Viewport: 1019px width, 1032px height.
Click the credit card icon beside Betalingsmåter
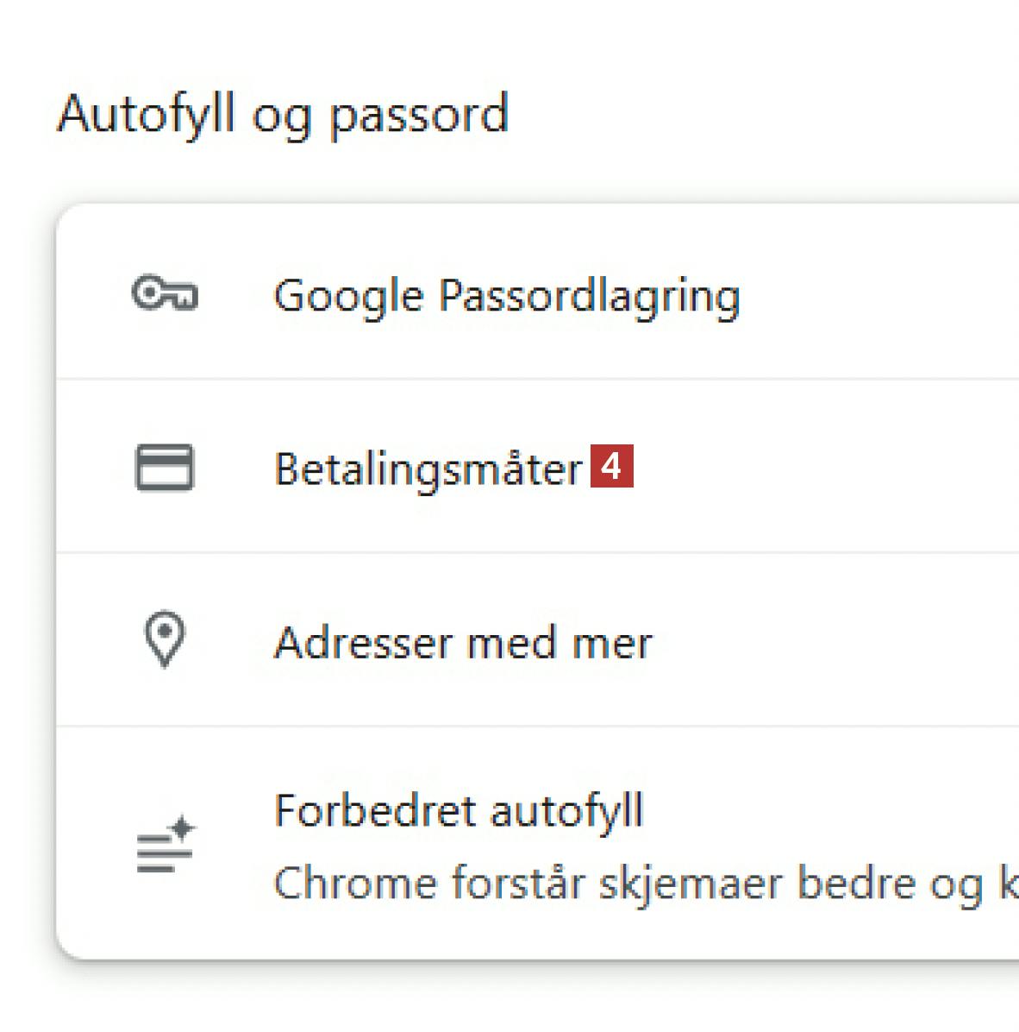point(164,468)
